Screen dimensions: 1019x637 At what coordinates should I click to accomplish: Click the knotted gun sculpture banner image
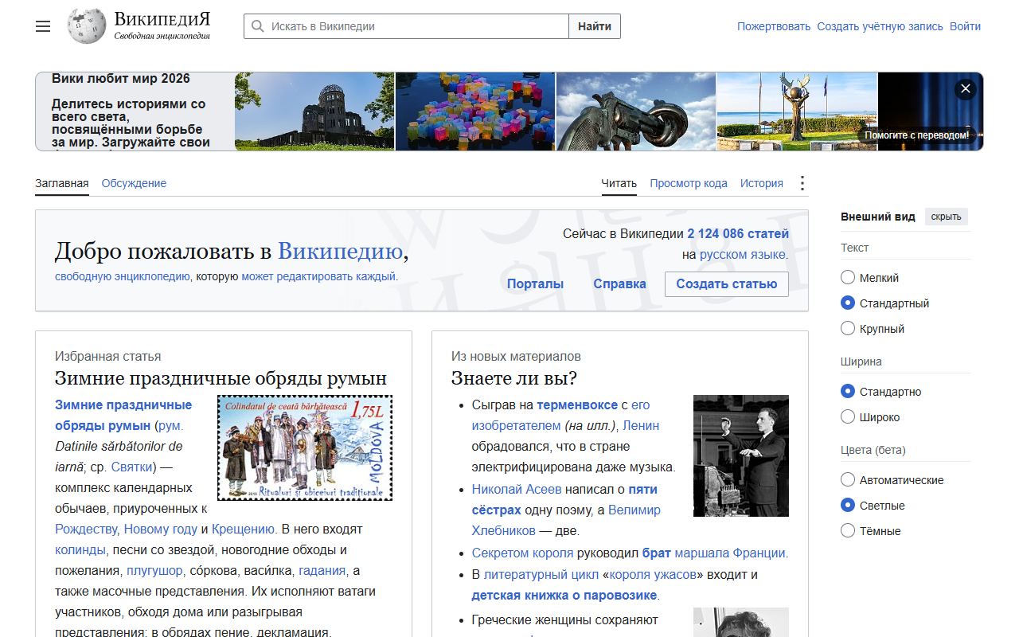click(636, 111)
